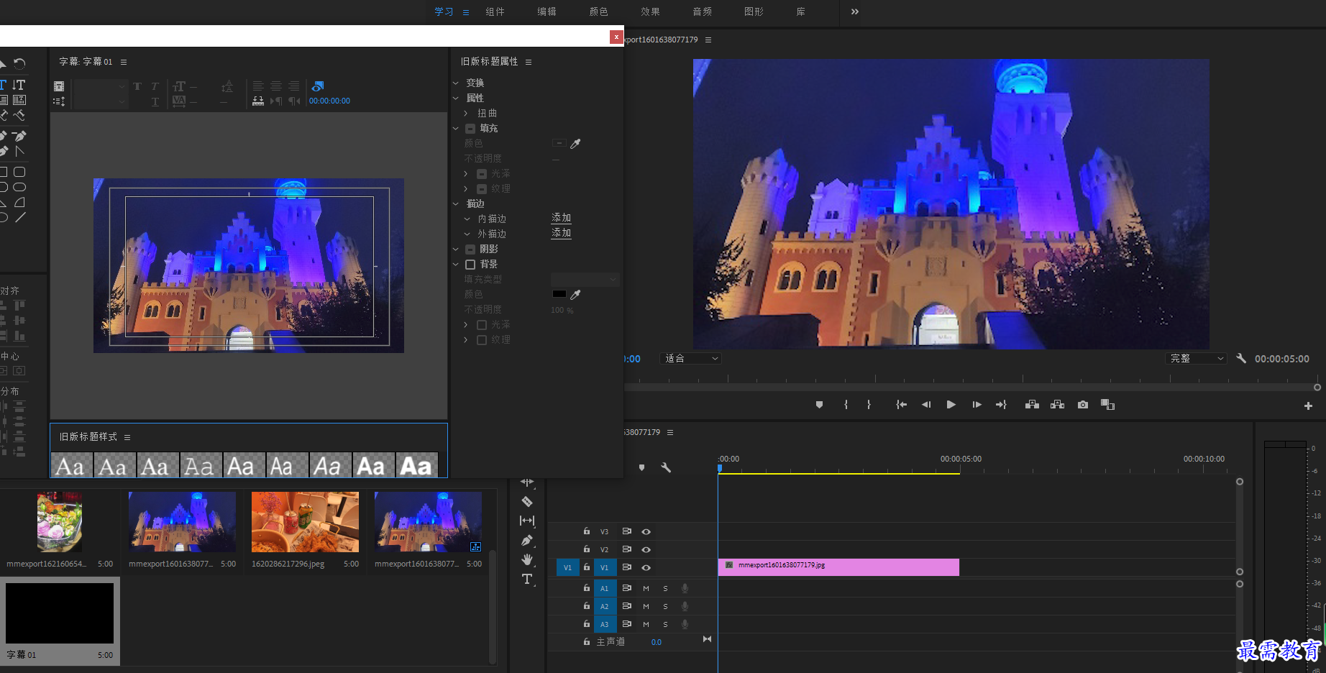The image size is (1326, 673).
Task: Pick background color with the eyedropper
Action: tap(575, 295)
